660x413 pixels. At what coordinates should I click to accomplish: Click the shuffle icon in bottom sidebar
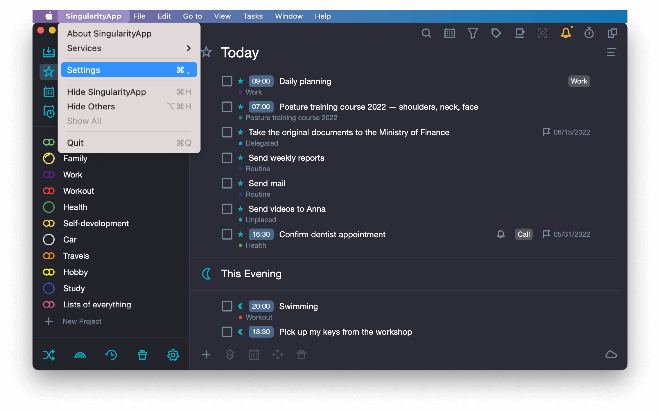(x=49, y=355)
